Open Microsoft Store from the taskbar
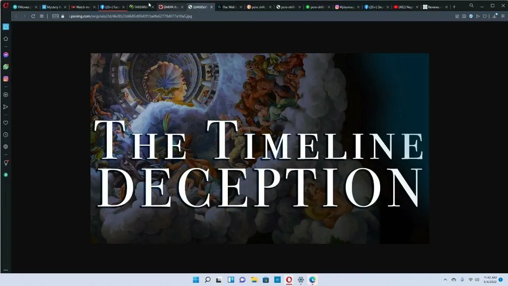The image size is (508, 286). tap(266, 280)
